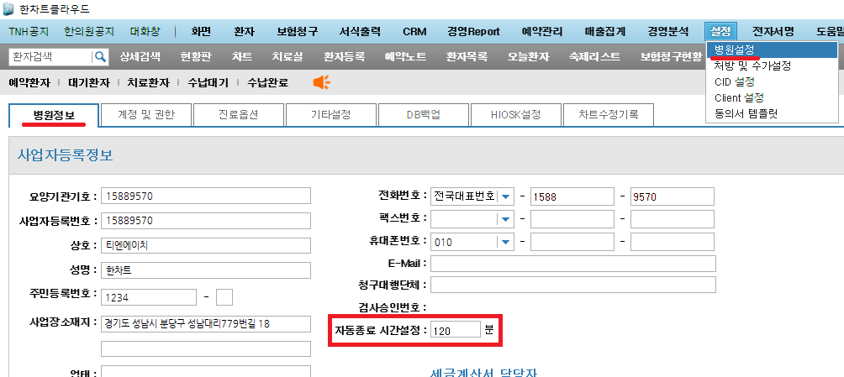Viewport: 844px width, 377px height.
Task: Choose the 처방 및 수가설정 menu entry
Action: pos(752,66)
